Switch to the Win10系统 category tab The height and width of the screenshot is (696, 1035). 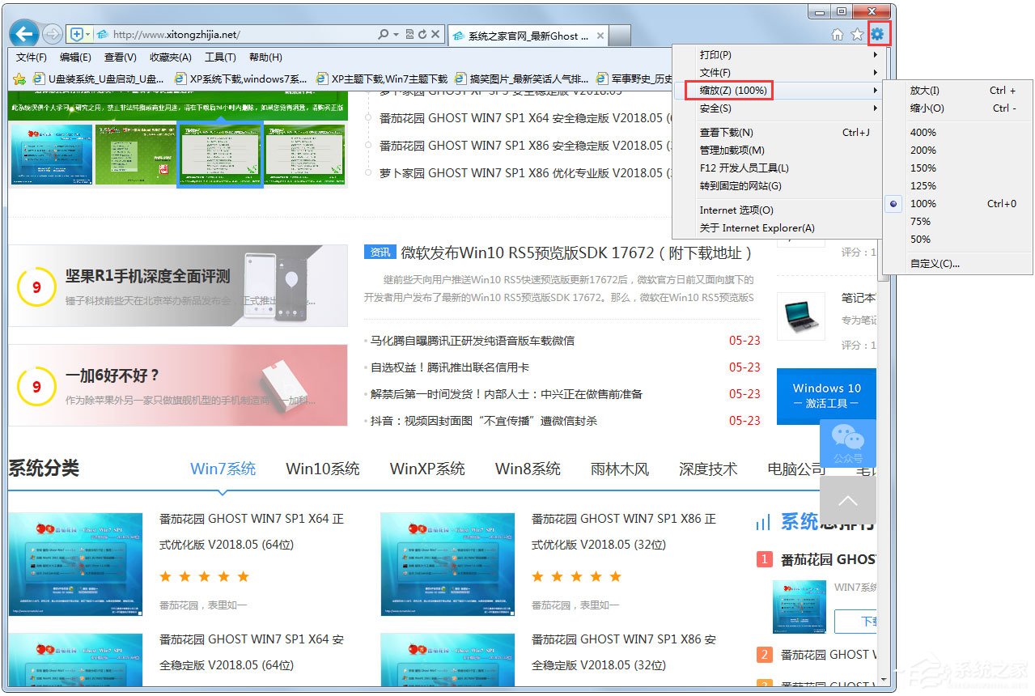(x=322, y=468)
